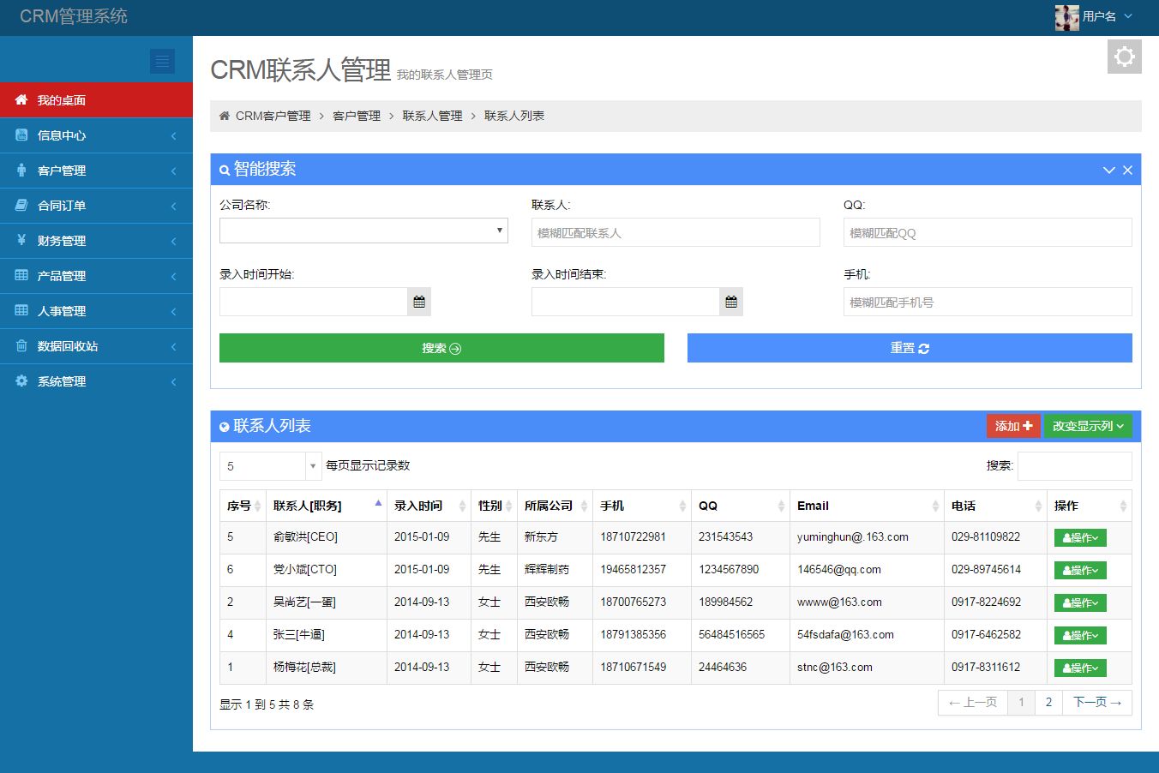
Task: Click the 手机 fuzzy match input
Action: tap(988, 302)
